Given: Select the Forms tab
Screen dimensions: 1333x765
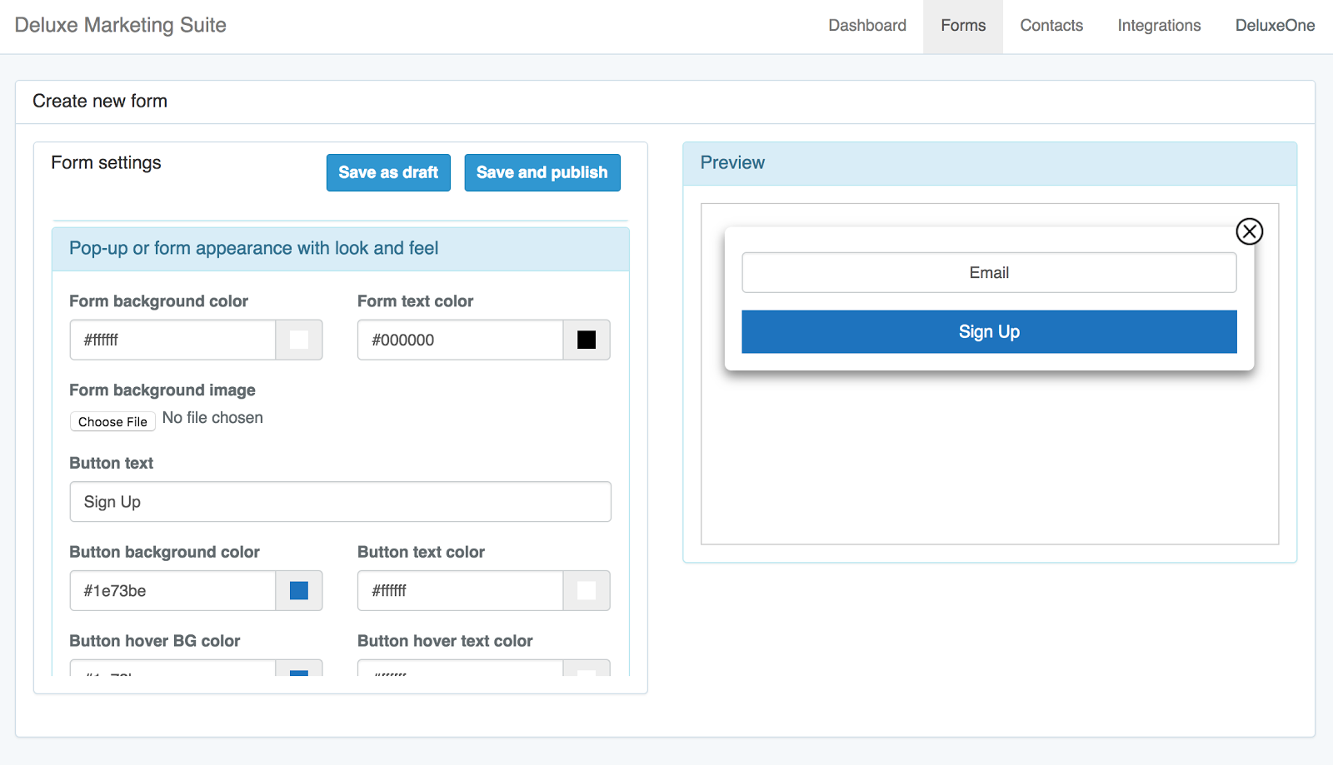Looking at the screenshot, I should click(x=963, y=26).
